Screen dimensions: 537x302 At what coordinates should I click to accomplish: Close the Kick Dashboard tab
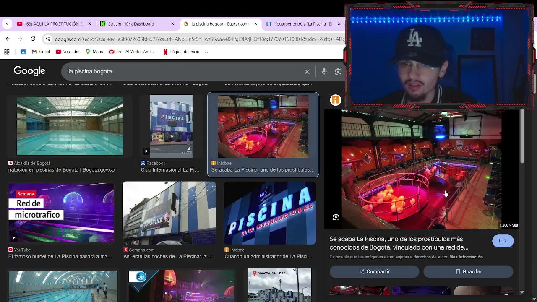pyautogui.click(x=172, y=24)
